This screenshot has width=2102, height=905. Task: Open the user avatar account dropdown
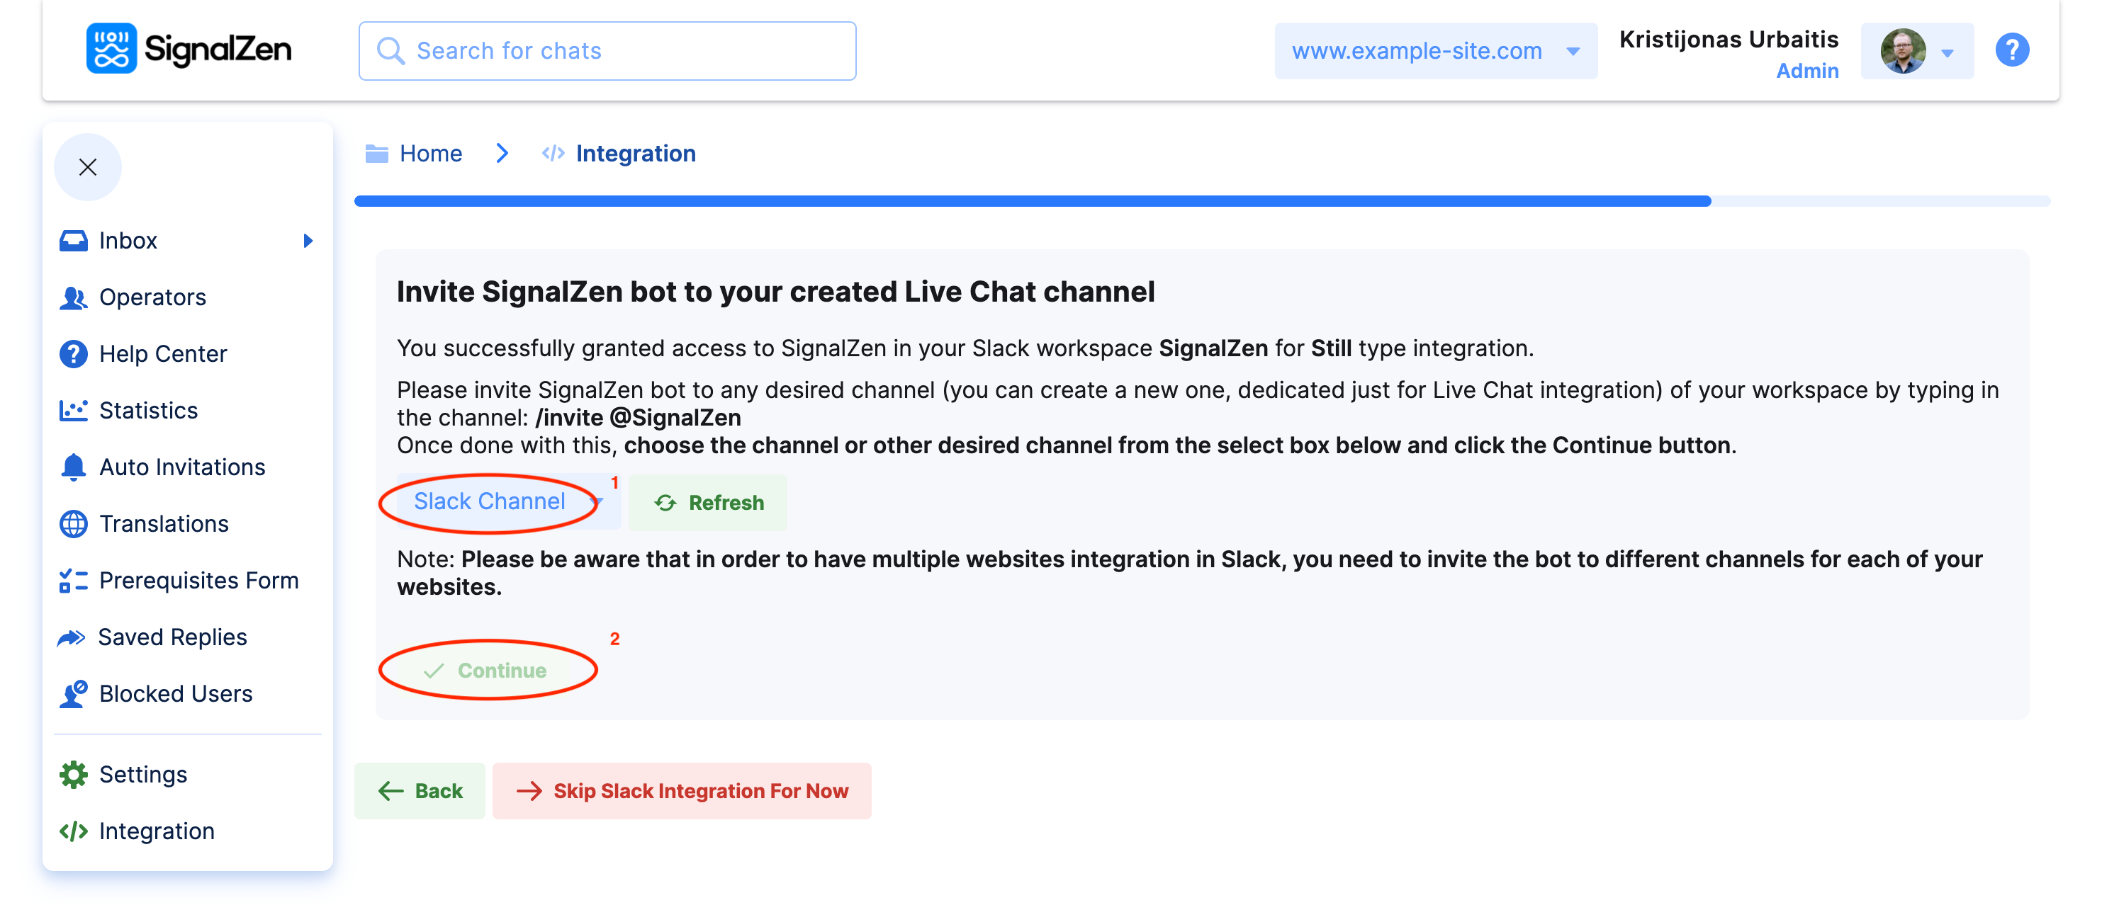[1916, 50]
